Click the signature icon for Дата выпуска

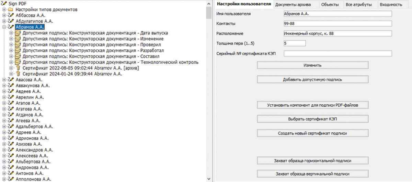click(x=18, y=33)
